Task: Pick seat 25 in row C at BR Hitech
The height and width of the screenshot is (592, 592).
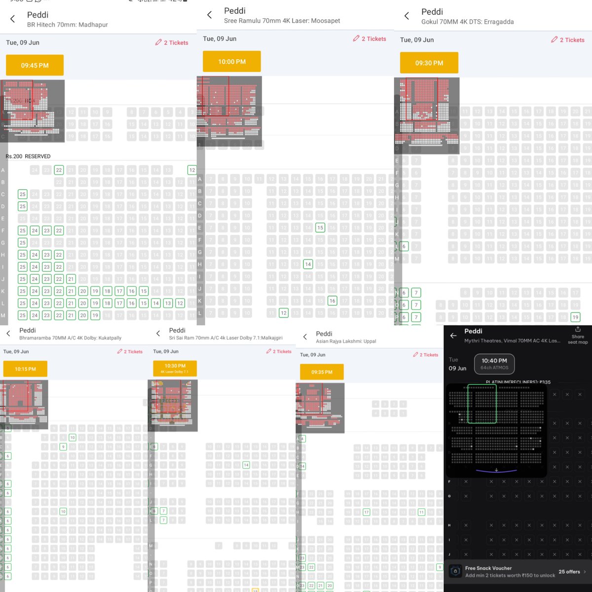Action: (x=23, y=194)
